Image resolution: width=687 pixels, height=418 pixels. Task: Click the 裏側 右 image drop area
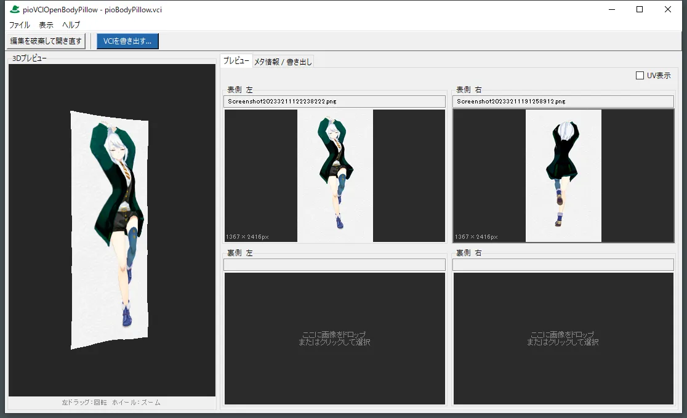[563, 338]
